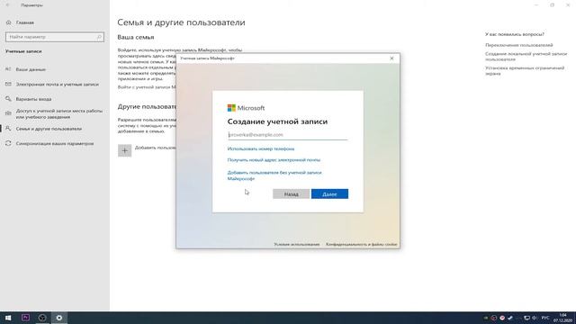The width and height of the screenshot is (576, 324).
Task: Choose Использовать номер телефона
Action: pos(261,149)
